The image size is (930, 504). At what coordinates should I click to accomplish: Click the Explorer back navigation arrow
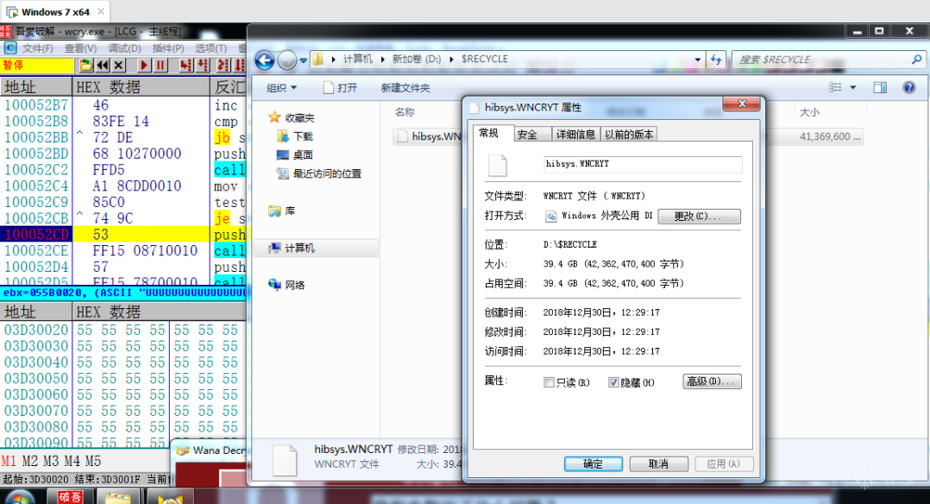pyautogui.click(x=265, y=60)
